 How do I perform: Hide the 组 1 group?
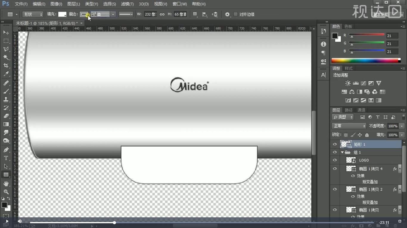335,152
